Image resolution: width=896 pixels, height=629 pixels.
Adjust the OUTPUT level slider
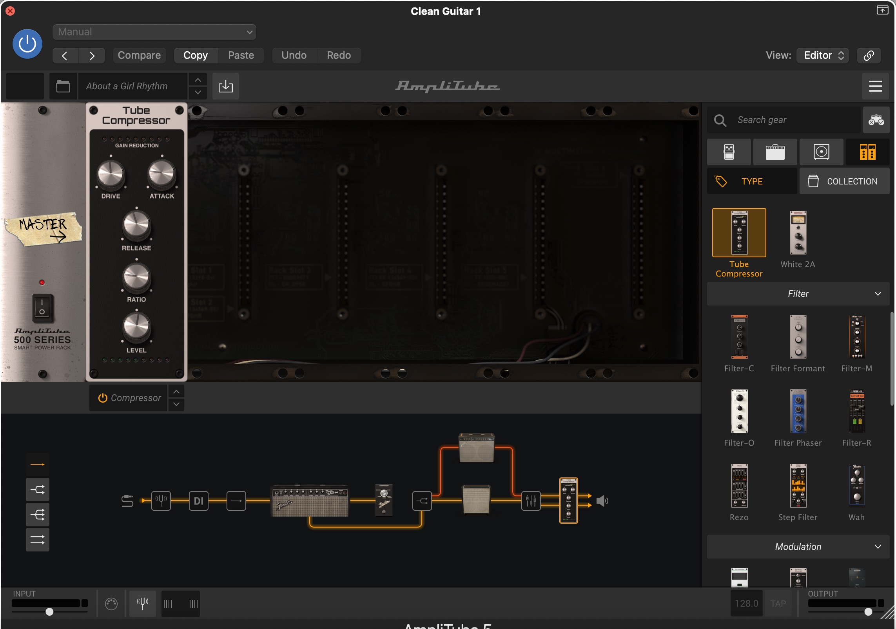tap(868, 612)
